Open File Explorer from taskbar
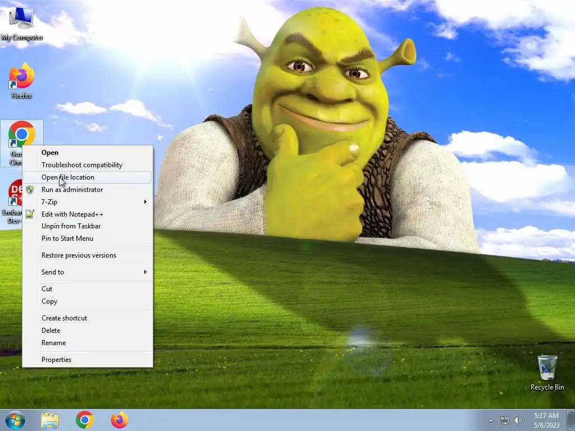This screenshot has width=575, height=431. coord(50,420)
